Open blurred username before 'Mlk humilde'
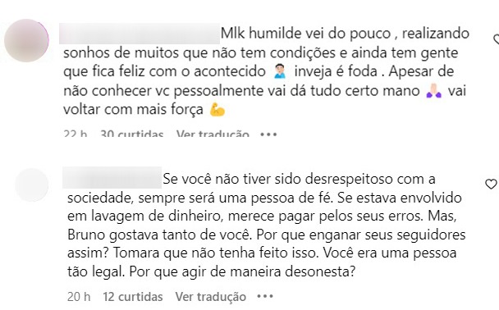The image size is (499, 310). (x=140, y=34)
